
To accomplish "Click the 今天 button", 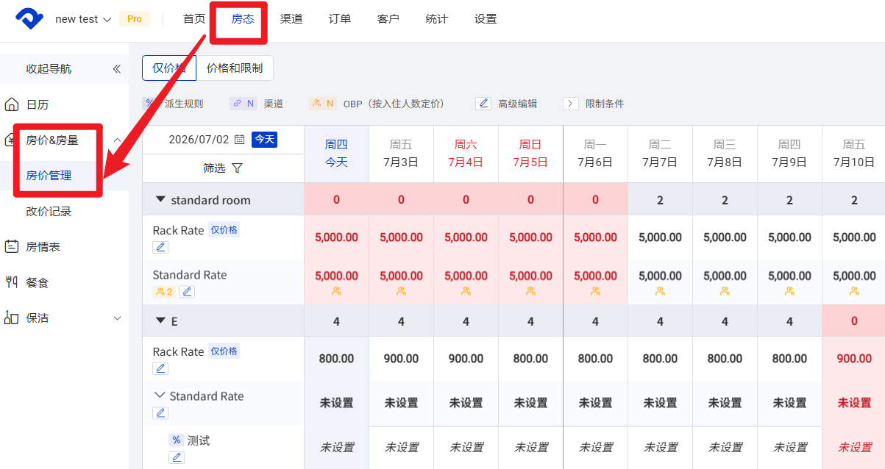I will coord(264,140).
